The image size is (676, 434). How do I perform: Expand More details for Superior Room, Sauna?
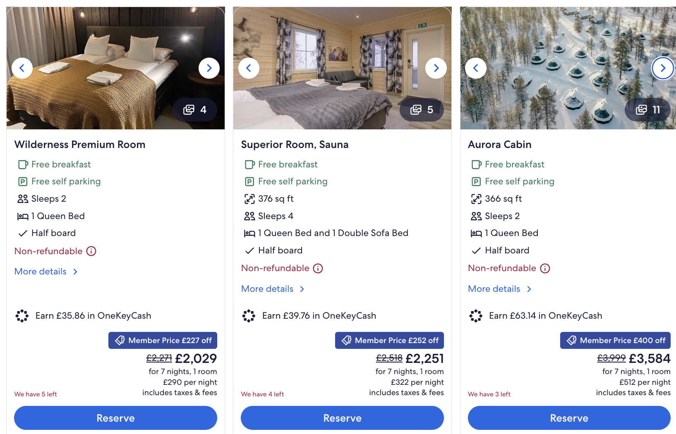[x=267, y=289]
